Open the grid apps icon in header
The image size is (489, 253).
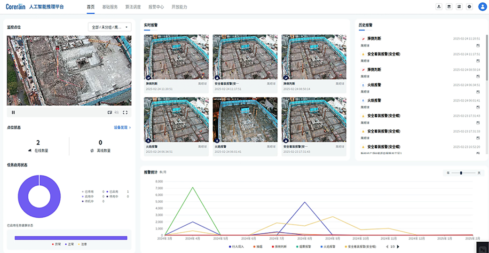459,7
